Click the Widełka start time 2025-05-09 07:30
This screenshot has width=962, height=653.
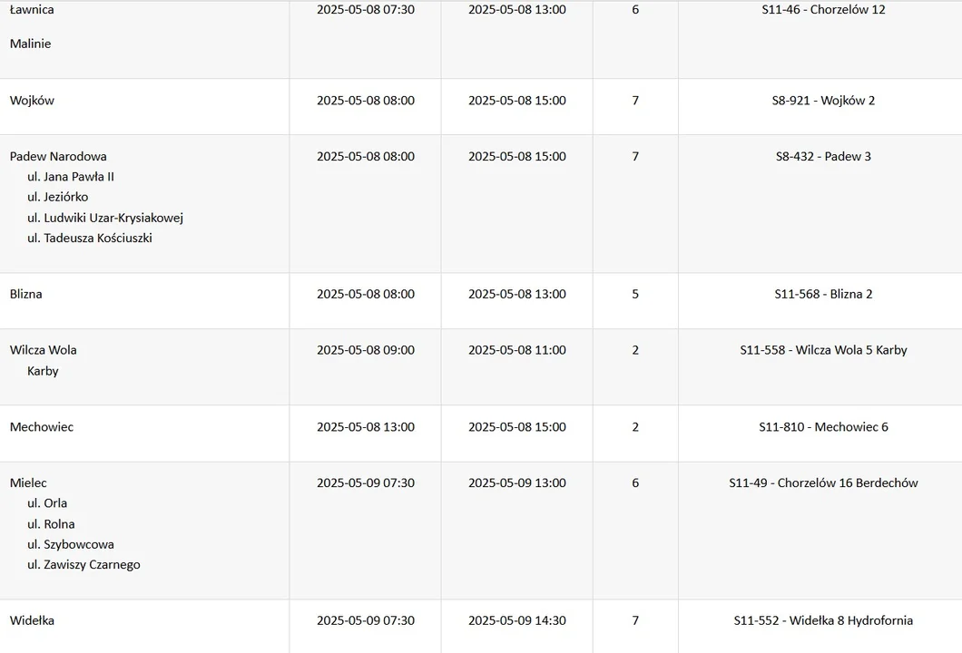[366, 620]
